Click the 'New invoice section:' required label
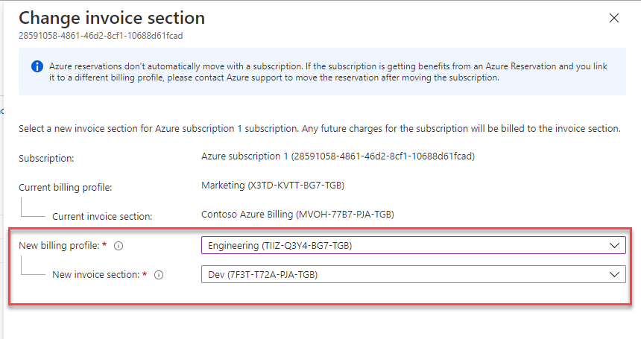641x339 pixels. (x=97, y=274)
